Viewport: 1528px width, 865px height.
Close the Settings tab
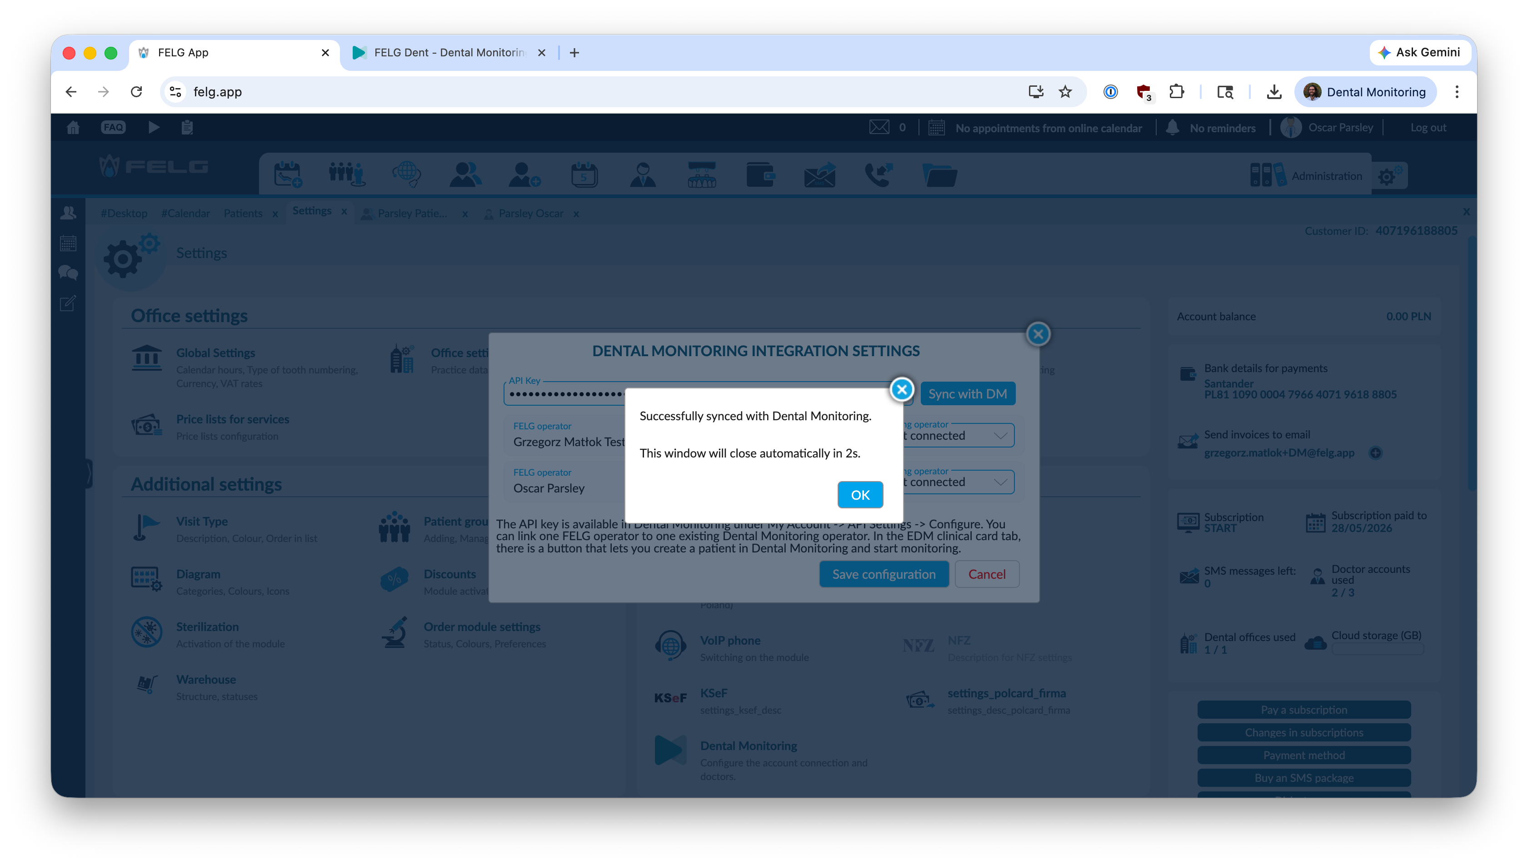click(344, 212)
